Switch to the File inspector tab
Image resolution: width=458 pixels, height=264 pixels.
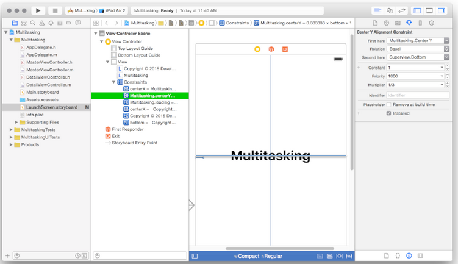[374, 23]
